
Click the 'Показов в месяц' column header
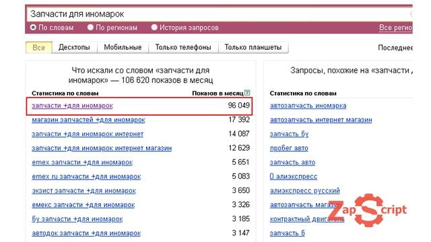(218, 93)
